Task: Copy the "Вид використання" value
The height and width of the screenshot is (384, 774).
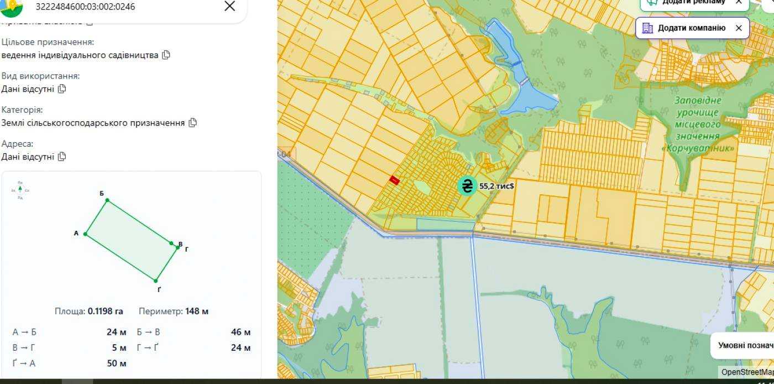Action: (62, 89)
